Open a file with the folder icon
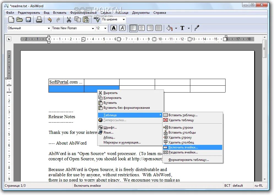This screenshot has height=195, width=274. pos(20,19)
